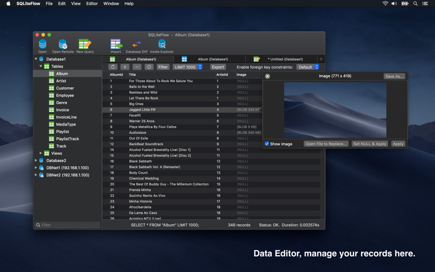Open foreign key constraints Default dropdown

coord(308,67)
